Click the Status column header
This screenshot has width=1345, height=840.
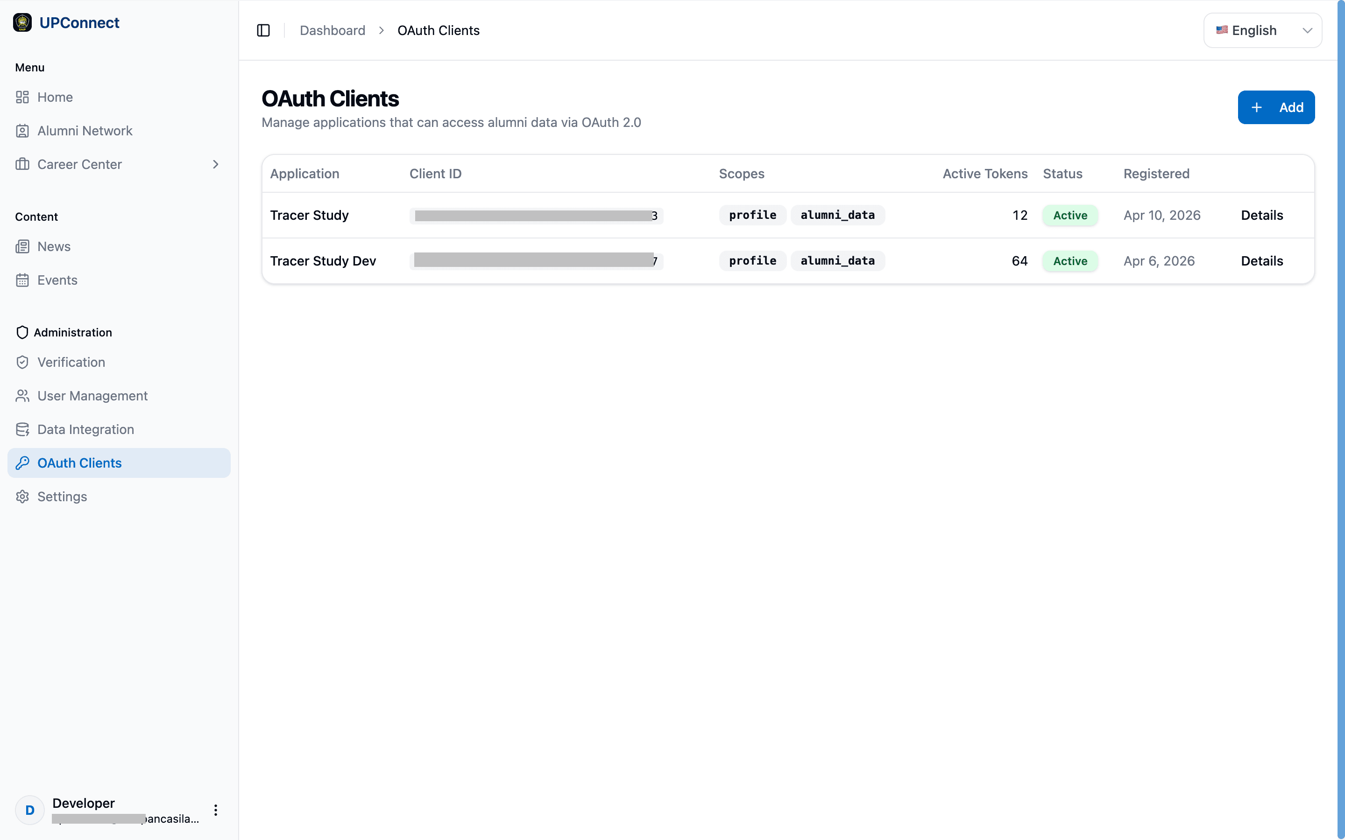(1062, 174)
